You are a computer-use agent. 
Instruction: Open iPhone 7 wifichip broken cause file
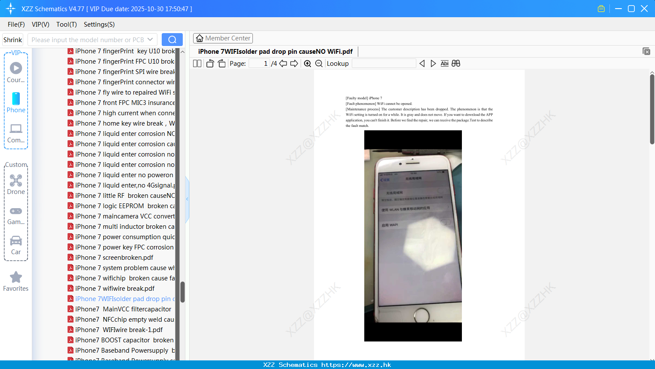(121, 278)
